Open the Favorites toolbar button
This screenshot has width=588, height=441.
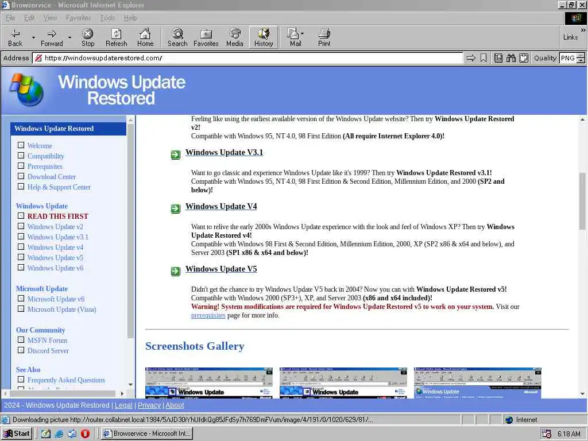point(206,37)
